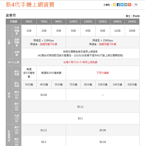Click the 降速至 < 128Kbps text
The image size is (145, 146).
pos(44,40)
